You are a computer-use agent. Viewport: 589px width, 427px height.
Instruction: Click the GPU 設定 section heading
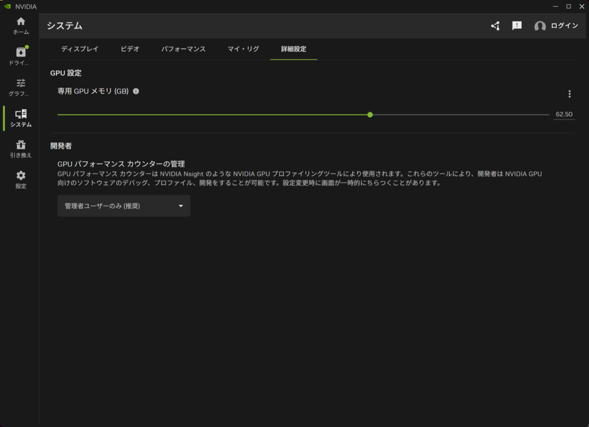tap(66, 73)
